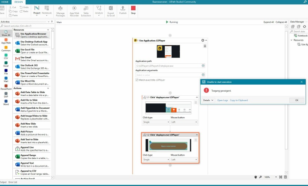Viewport: 308px width, 186px height.
Task: Select the PowerPoint activity category
Action: (6, 87)
